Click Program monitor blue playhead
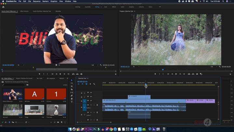Viewport: 234px width, 132px height. [163, 70]
